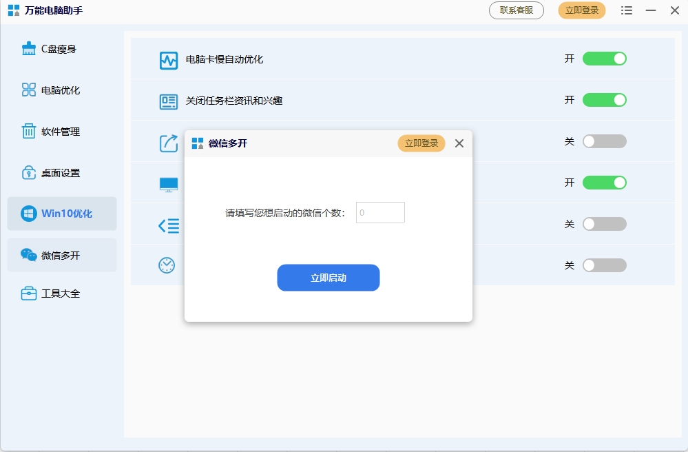
Task: Switch to the 软件管理 sidebar tab
Action: 61,132
